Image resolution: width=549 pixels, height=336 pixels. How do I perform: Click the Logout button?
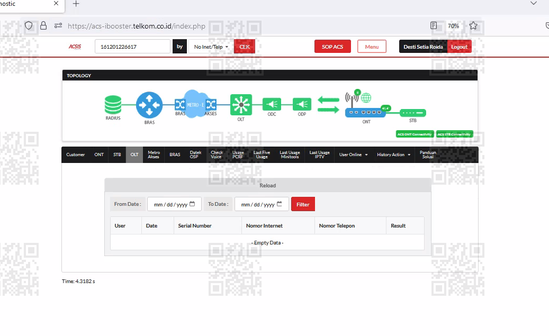pyautogui.click(x=460, y=47)
